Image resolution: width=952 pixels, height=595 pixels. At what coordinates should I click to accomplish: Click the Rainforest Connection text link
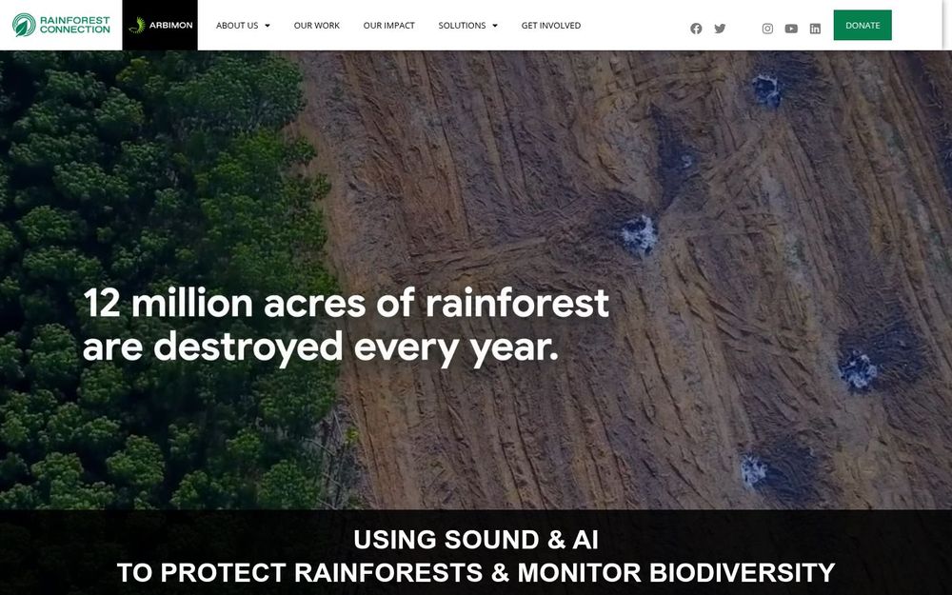(x=74, y=25)
